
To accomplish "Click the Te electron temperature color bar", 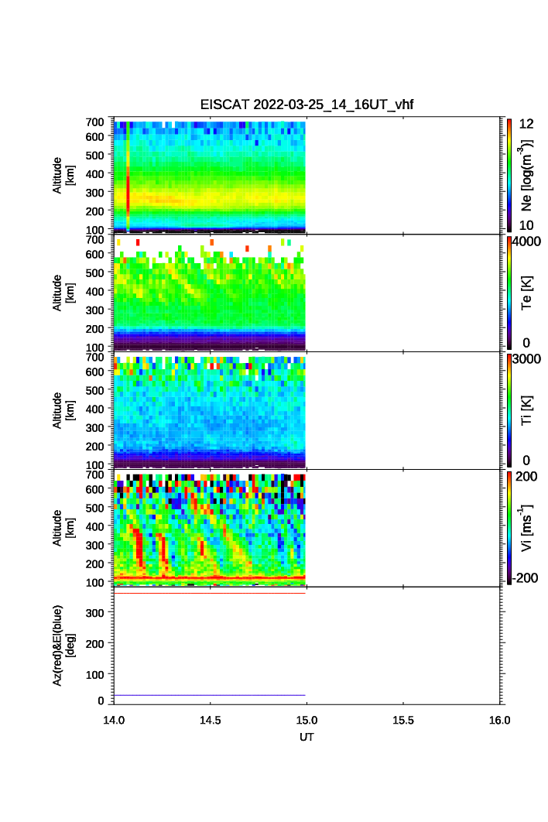I will (x=509, y=293).
